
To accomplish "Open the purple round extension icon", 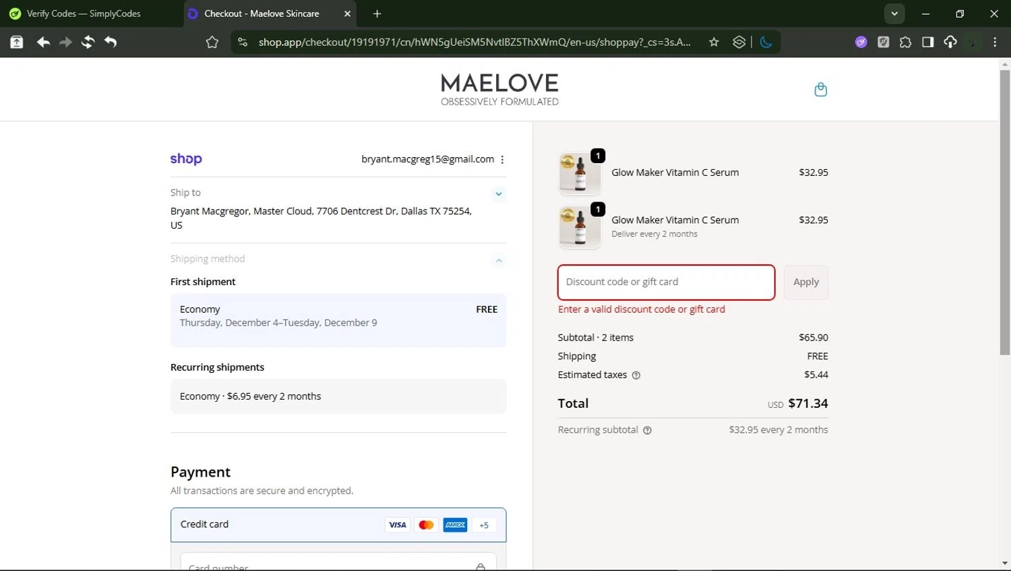I will (x=861, y=42).
